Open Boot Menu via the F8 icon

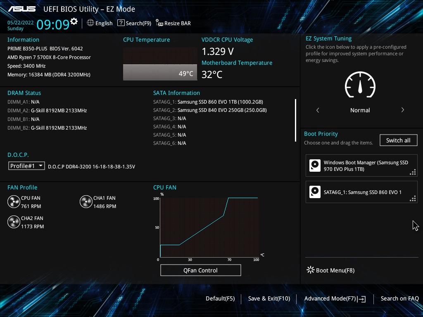310,270
